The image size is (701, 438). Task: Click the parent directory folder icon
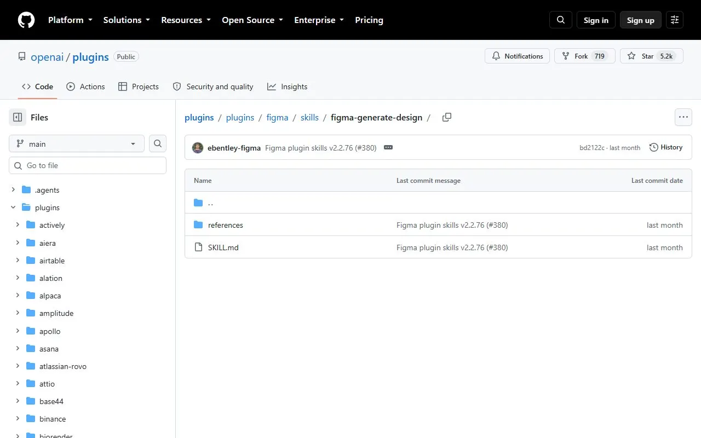tap(198, 203)
